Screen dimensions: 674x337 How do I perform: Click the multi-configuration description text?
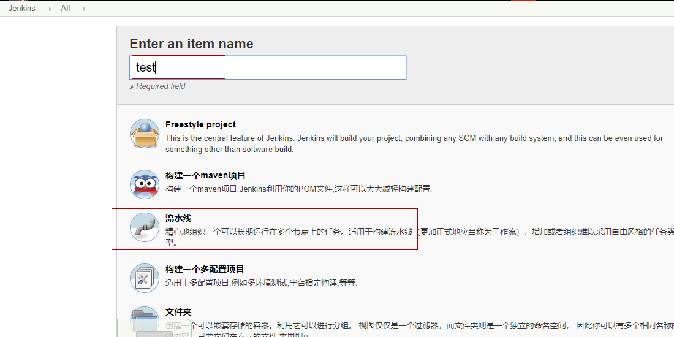tap(262, 283)
